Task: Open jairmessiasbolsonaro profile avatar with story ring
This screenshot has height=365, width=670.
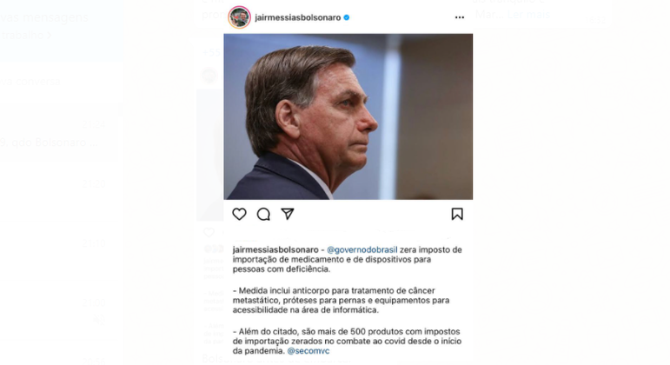Action: [239, 17]
